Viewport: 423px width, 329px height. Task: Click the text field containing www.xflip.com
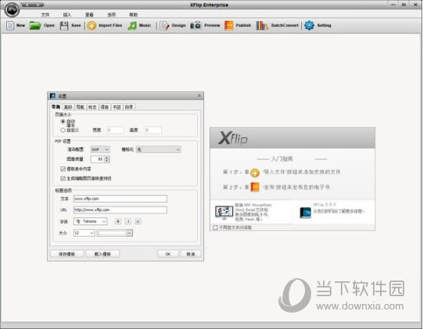point(120,198)
